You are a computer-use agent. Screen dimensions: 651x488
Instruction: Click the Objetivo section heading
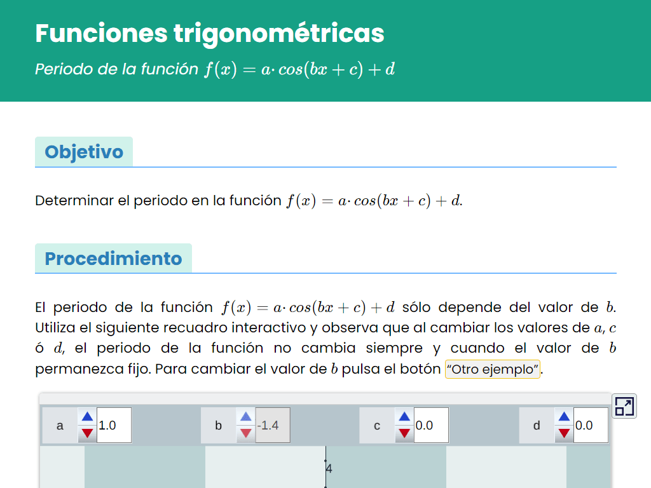84,152
